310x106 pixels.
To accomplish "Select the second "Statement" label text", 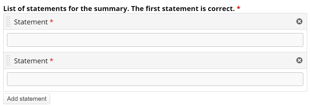I will pyautogui.click(x=31, y=61).
